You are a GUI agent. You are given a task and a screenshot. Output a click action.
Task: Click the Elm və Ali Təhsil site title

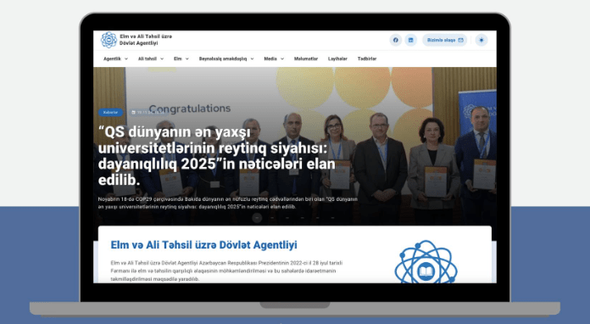click(146, 40)
